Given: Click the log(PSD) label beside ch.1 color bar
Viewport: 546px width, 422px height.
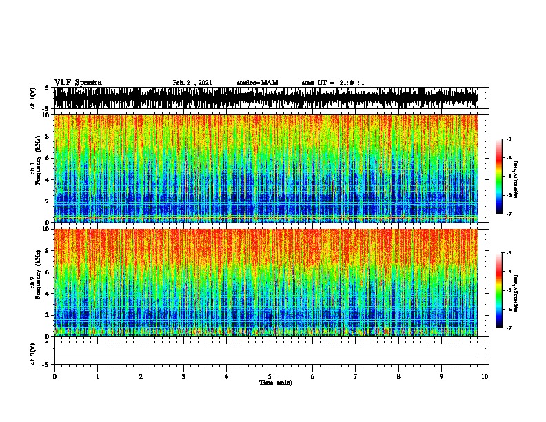Looking at the screenshot, I should coord(516,179).
